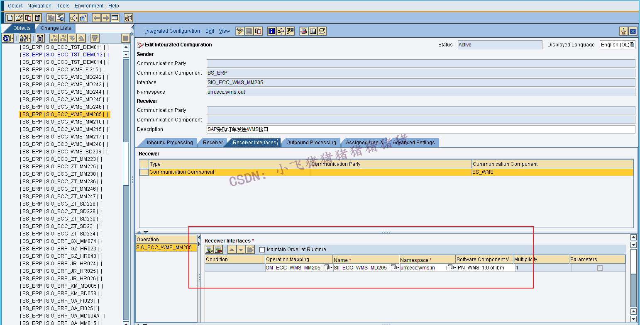The width and height of the screenshot is (640, 325).
Task: Toggle the navigation area layout icon
Action: point(115,18)
